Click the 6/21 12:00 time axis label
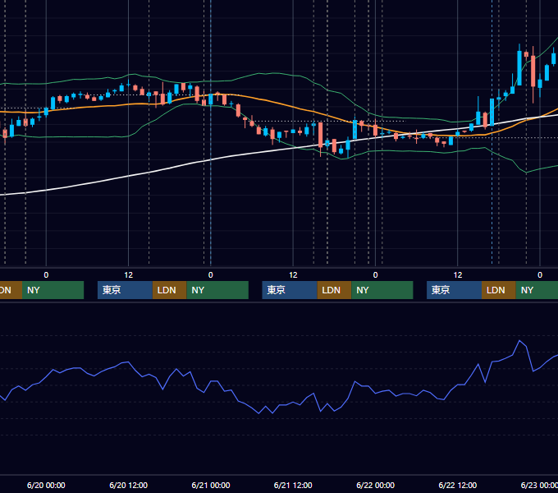 tap(293, 485)
